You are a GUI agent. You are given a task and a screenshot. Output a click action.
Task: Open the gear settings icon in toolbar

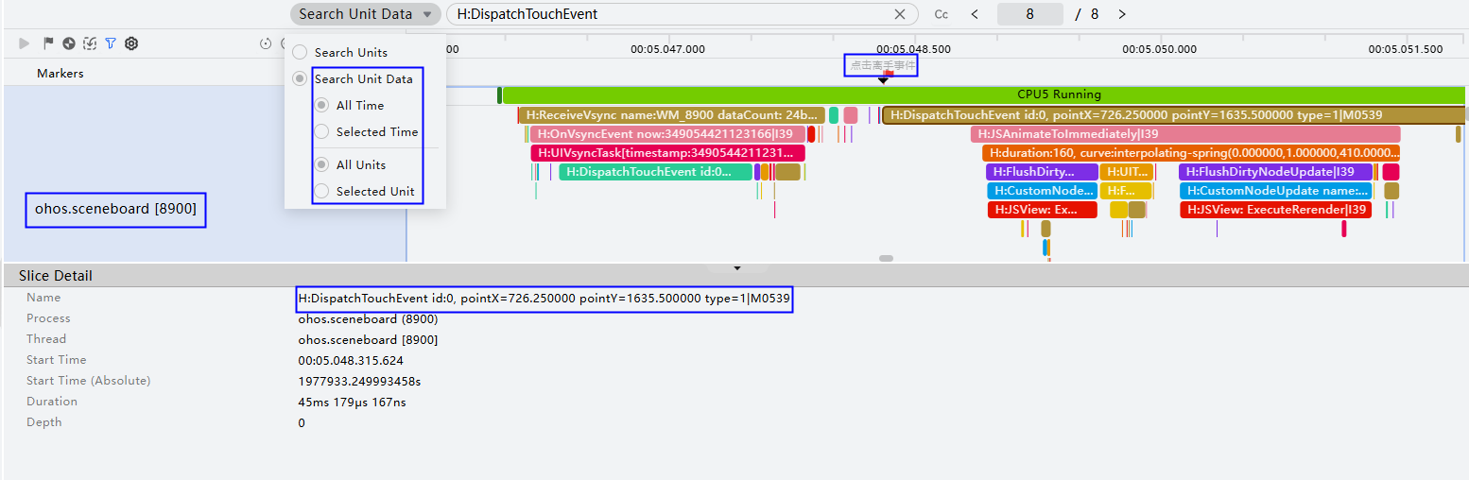131,43
